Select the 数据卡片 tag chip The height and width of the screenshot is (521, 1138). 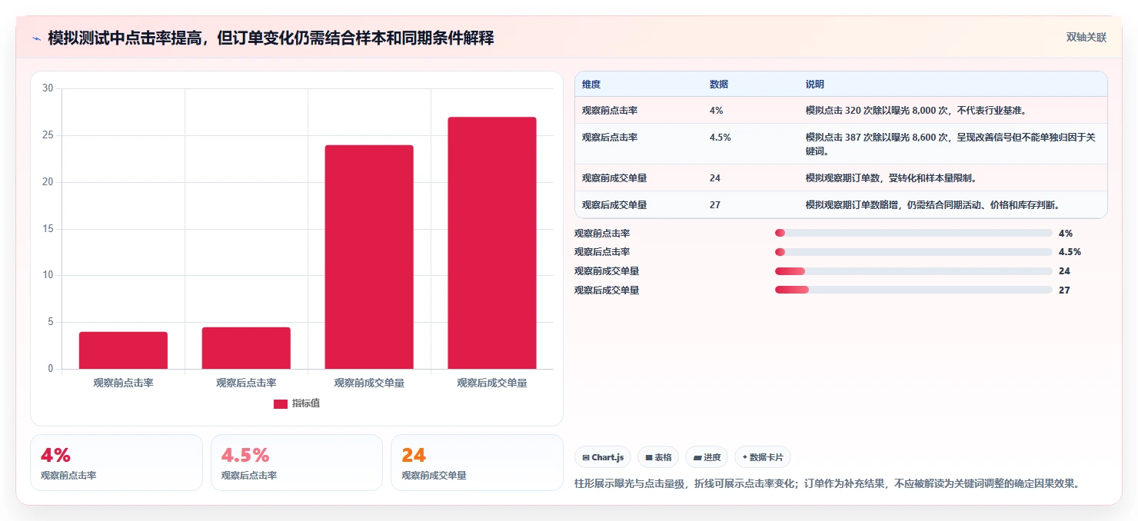pos(763,457)
